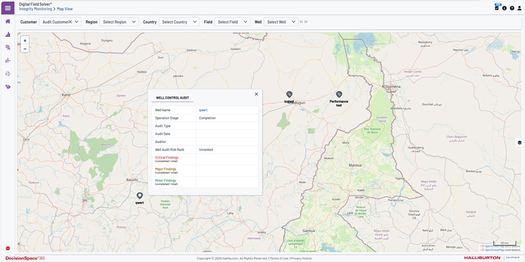Close the Well Control Audit popup
This screenshot has width=525, height=262.
click(256, 94)
